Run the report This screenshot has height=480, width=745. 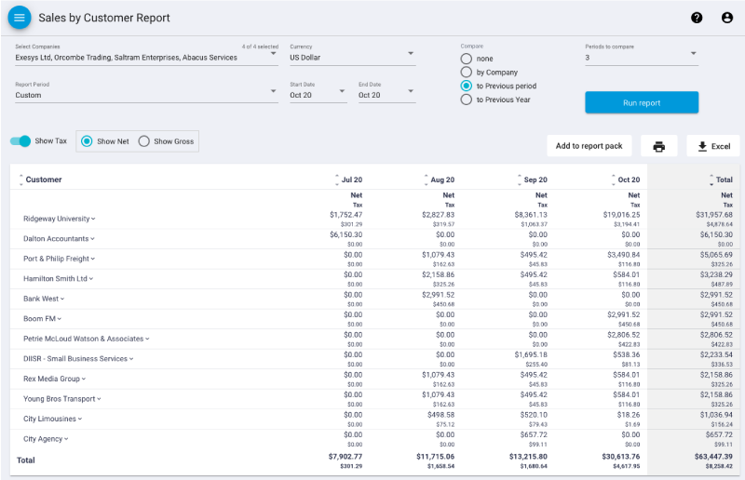point(642,102)
